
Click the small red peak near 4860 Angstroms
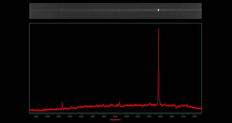tap(62, 103)
